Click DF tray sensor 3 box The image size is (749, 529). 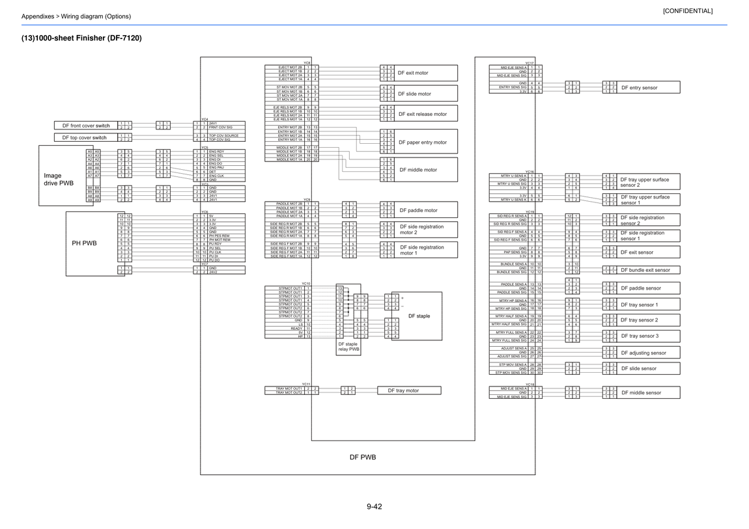pyautogui.click(x=648, y=336)
